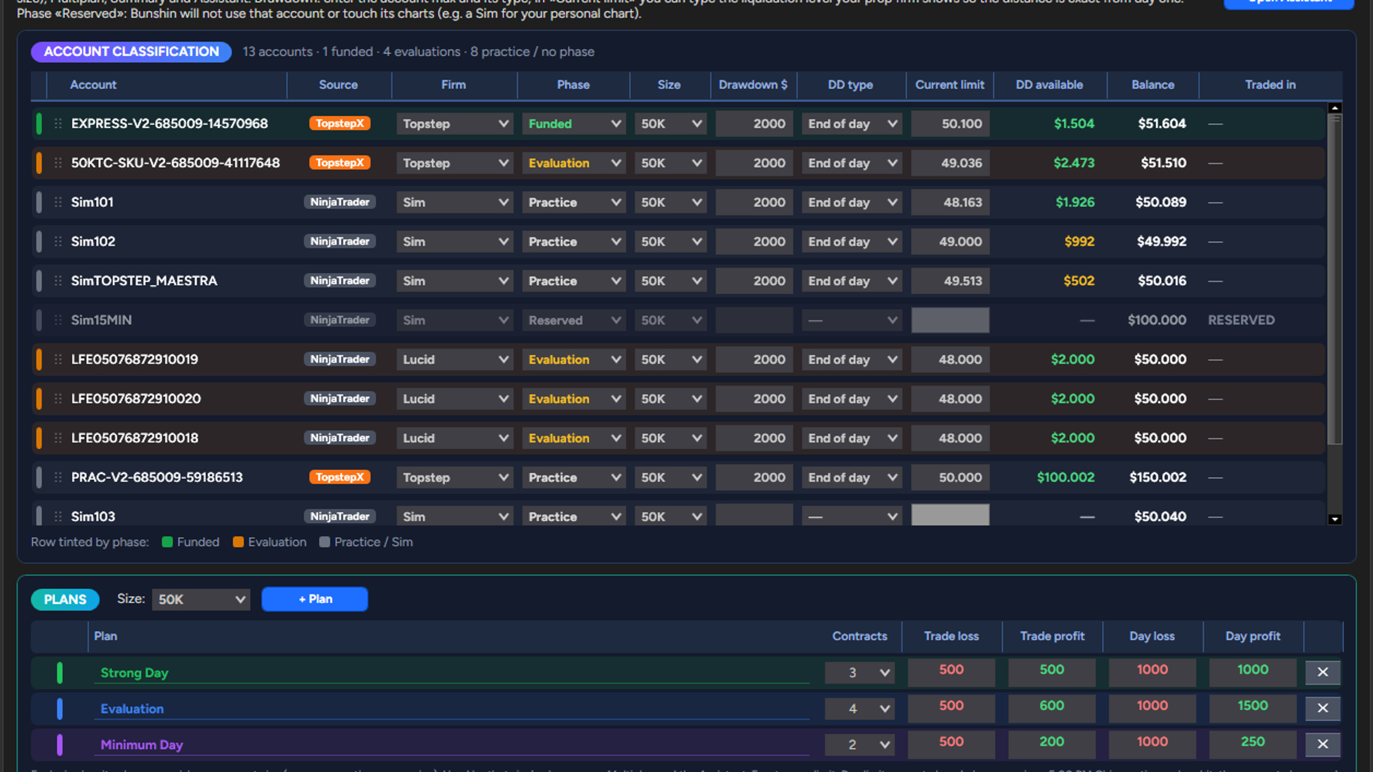
Task: Open Phase dropdown for EXPRESS-V2 account
Action: pos(574,124)
